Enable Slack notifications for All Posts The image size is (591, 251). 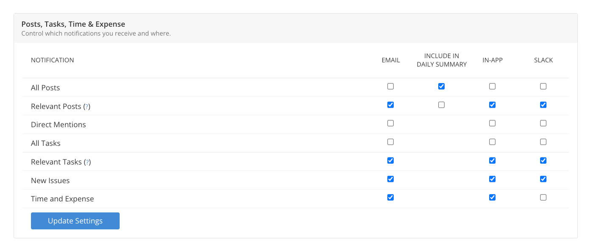(543, 86)
